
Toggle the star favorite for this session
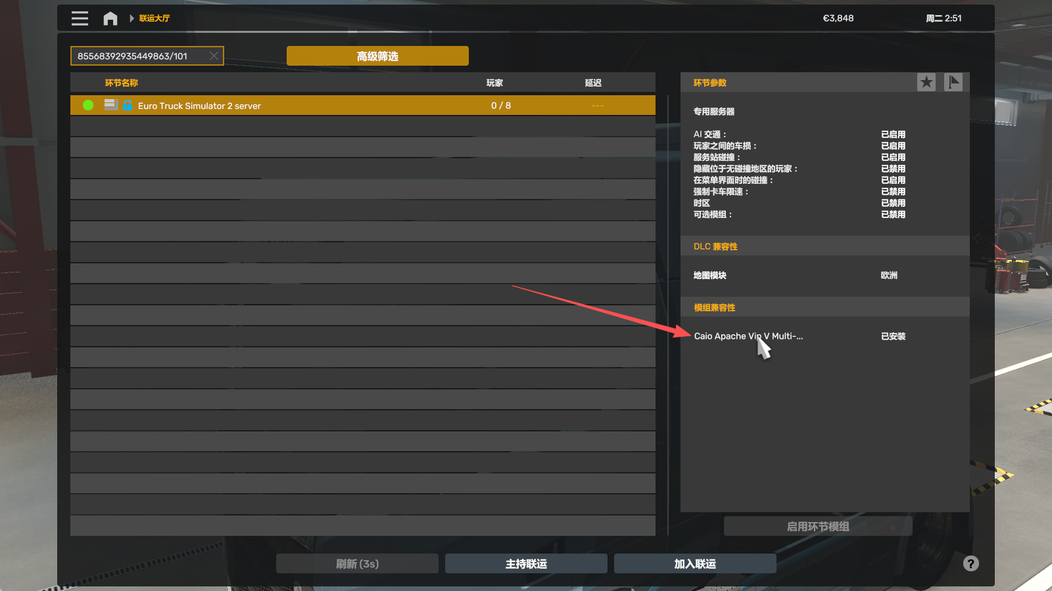(x=926, y=82)
